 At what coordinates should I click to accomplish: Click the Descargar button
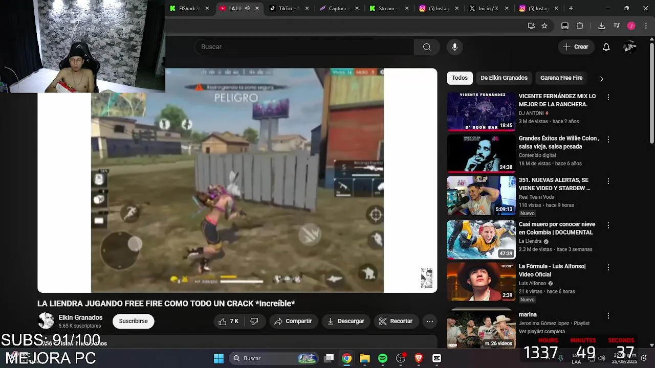[x=346, y=321]
